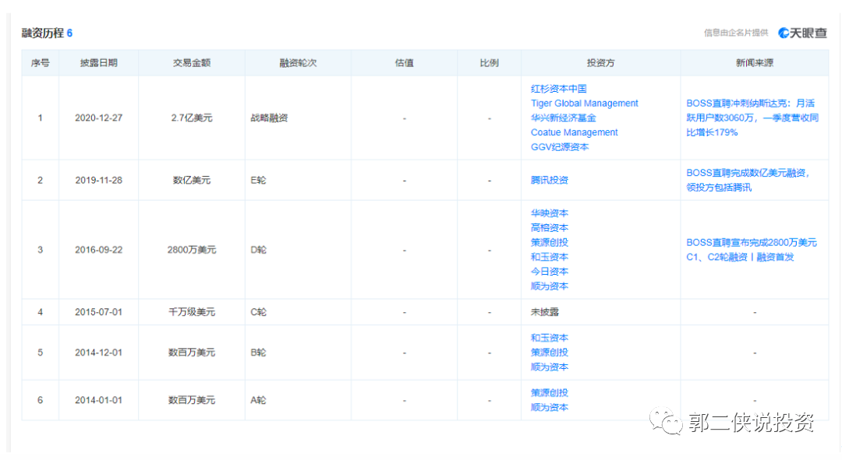Open 腾讯投资 investor link
842x460 pixels.
(550, 180)
